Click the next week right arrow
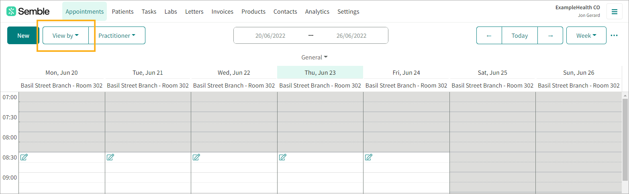This screenshot has height=194, width=629. coord(550,35)
